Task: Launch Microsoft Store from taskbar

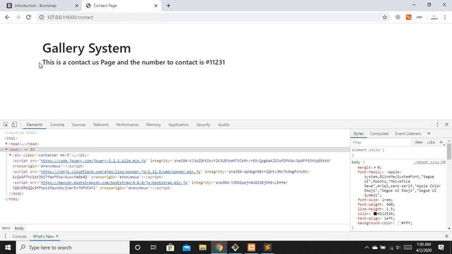Action: coord(170,248)
